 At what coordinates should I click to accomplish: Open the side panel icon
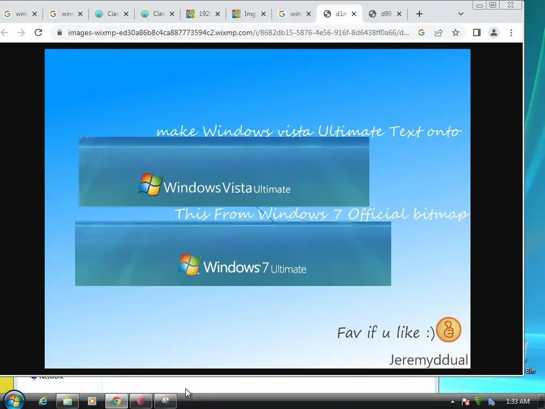476,32
